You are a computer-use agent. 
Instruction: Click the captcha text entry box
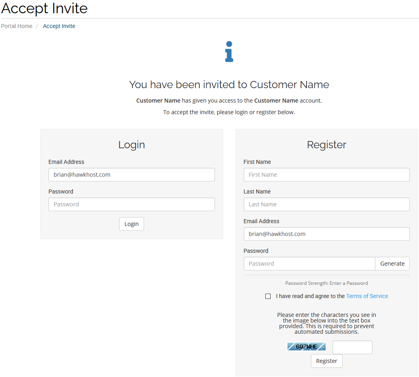pos(352,347)
